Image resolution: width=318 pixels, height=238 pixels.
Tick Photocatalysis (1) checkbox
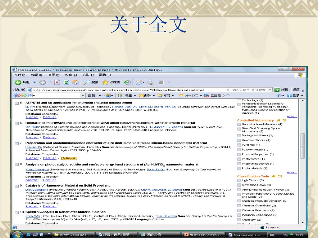point(239,168)
